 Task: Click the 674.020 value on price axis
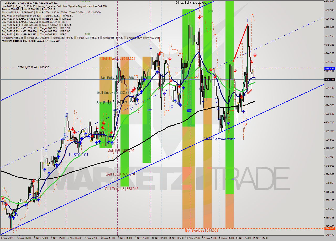tap(329, 2)
